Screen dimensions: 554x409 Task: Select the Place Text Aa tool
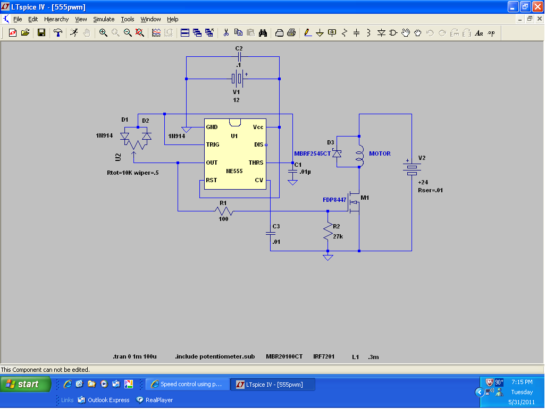(479, 33)
